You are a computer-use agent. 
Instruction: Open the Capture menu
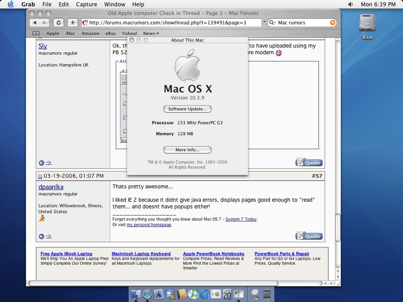(87, 4)
